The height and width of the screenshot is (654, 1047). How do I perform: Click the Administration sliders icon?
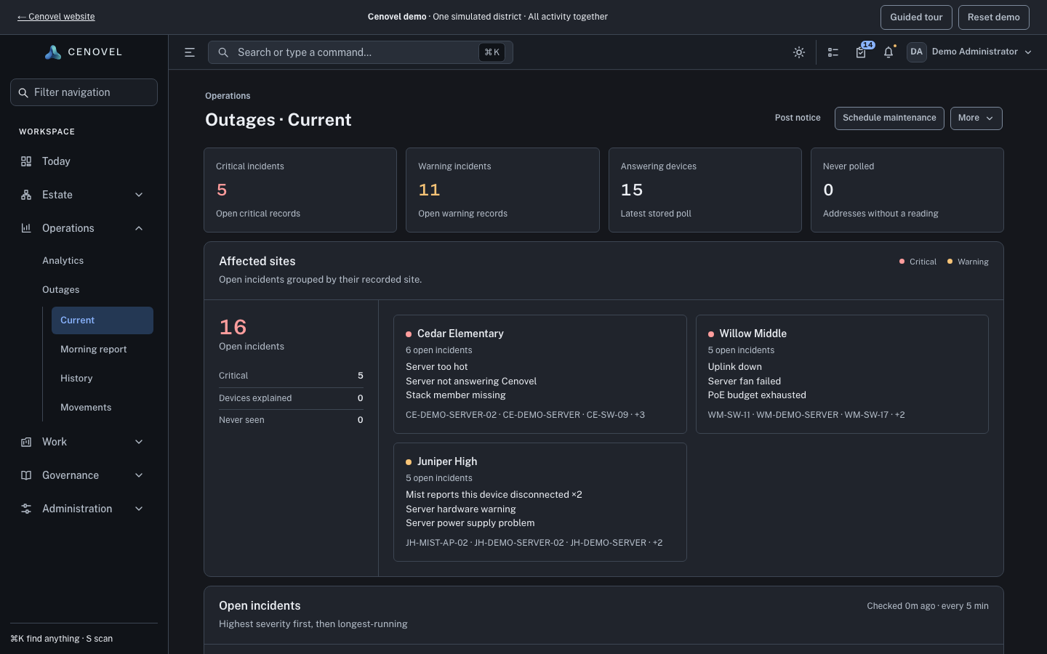coord(26,509)
